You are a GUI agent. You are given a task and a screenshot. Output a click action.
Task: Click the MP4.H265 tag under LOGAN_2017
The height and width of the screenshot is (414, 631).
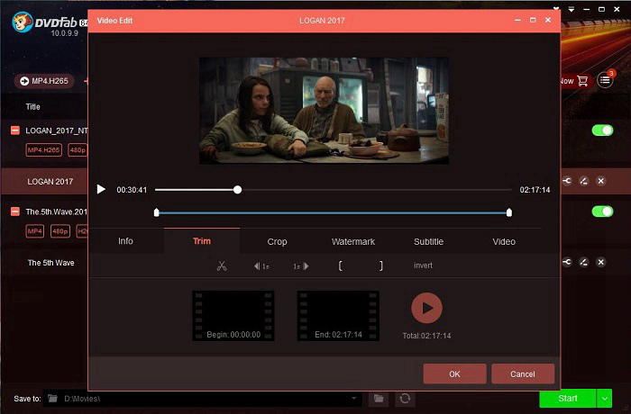coord(44,150)
